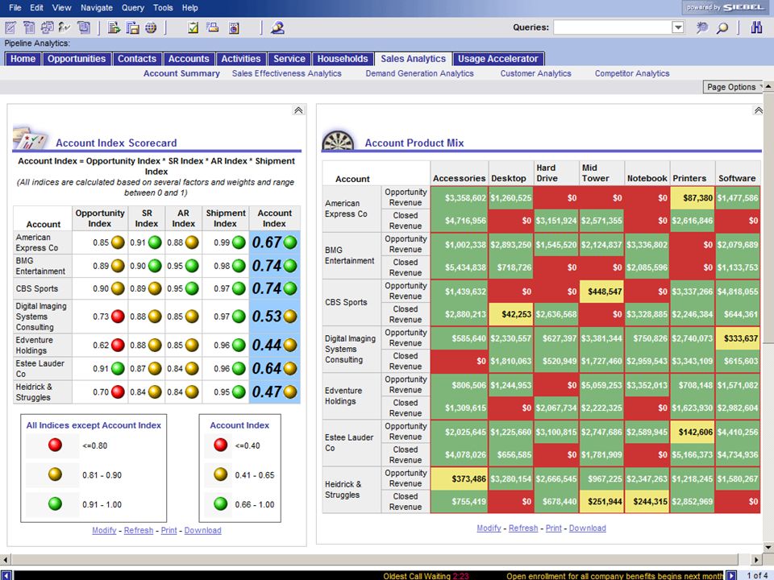This screenshot has height=580, width=774.
Task: Click the '1 of 4' ticker counter
Action: pos(756,575)
